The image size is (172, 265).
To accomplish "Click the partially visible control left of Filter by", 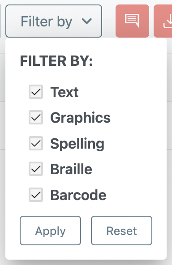I will coord(0,21).
